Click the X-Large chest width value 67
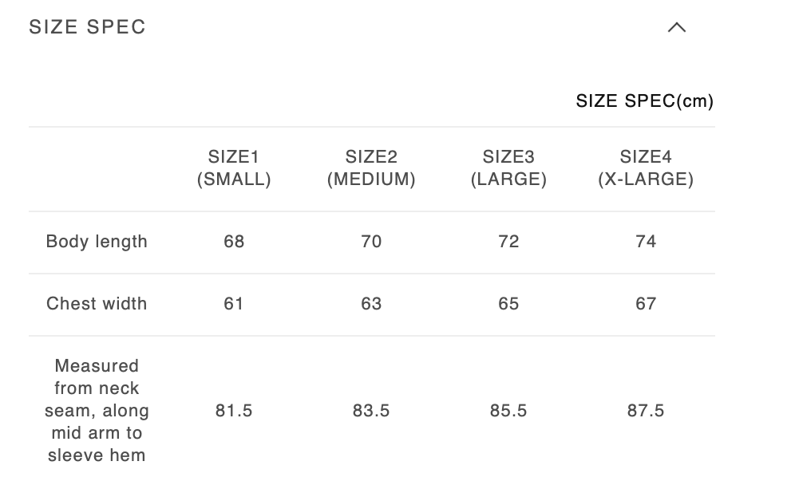795x477 pixels. tap(646, 304)
